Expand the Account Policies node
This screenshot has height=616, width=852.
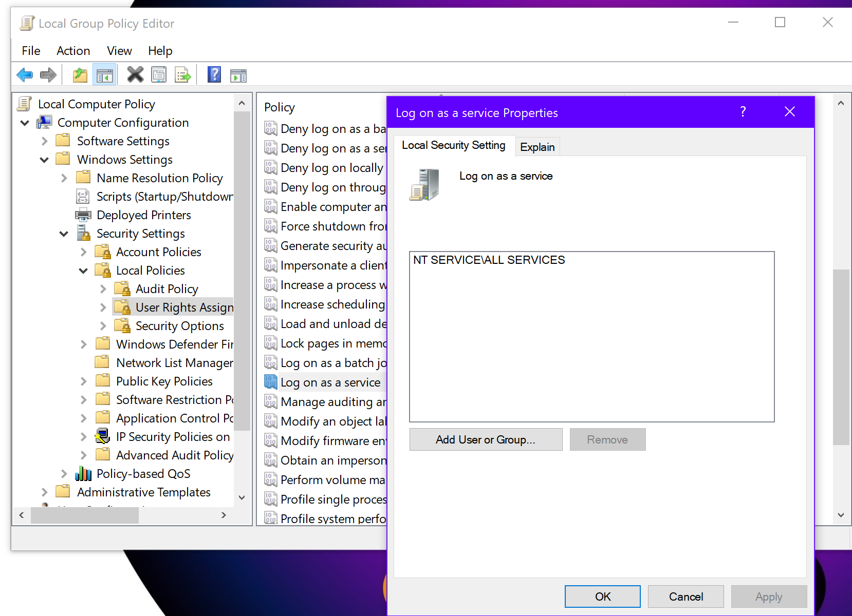(x=83, y=252)
